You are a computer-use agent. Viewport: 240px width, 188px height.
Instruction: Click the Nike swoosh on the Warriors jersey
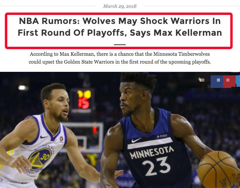click(43, 137)
